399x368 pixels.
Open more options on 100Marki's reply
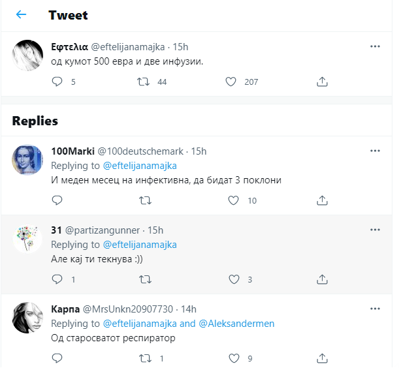tap(375, 151)
